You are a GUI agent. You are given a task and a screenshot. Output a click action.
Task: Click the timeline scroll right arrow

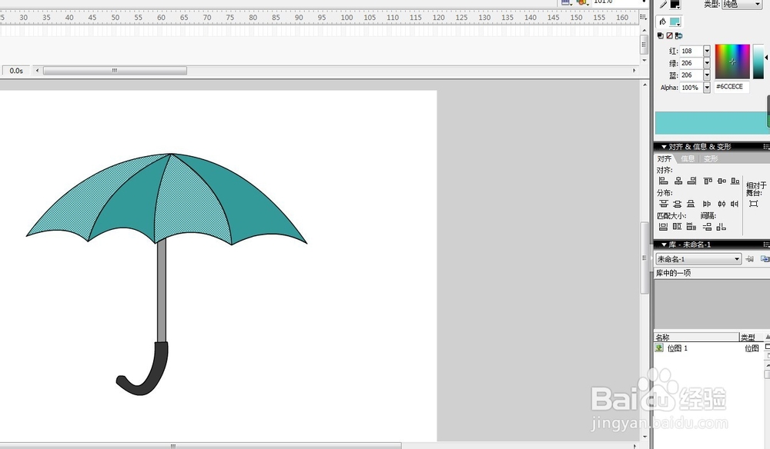click(x=634, y=71)
